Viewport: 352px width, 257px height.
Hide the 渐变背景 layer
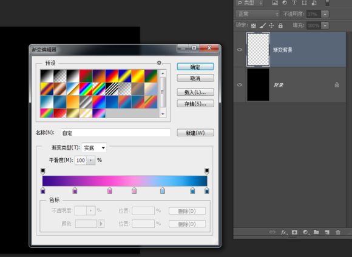click(240, 50)
